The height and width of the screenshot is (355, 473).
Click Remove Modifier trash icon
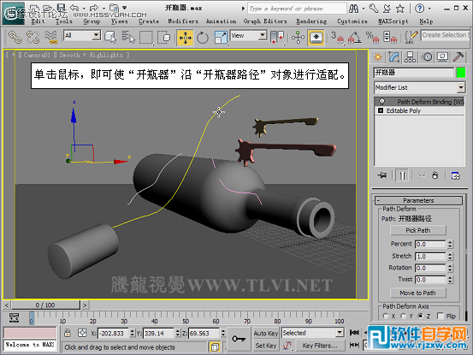click(435, 175)
